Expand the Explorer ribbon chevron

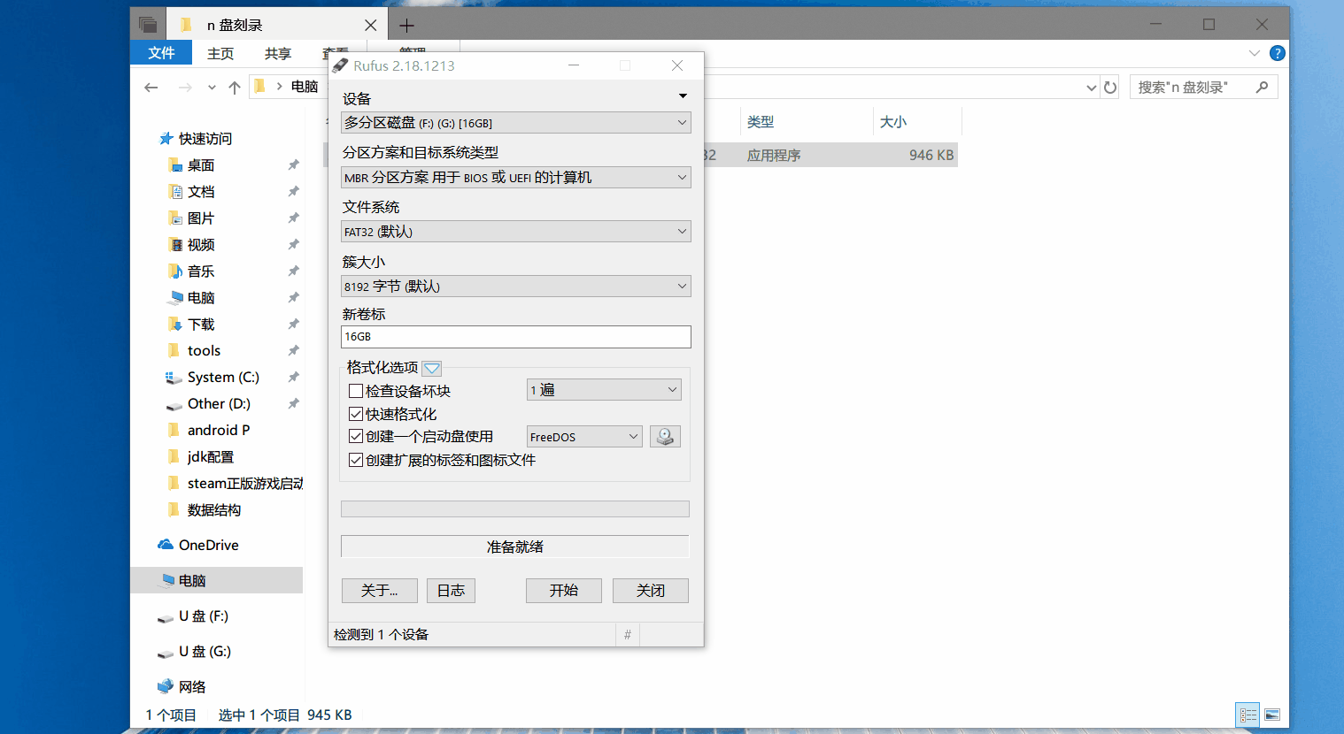tap(1254, 53)
